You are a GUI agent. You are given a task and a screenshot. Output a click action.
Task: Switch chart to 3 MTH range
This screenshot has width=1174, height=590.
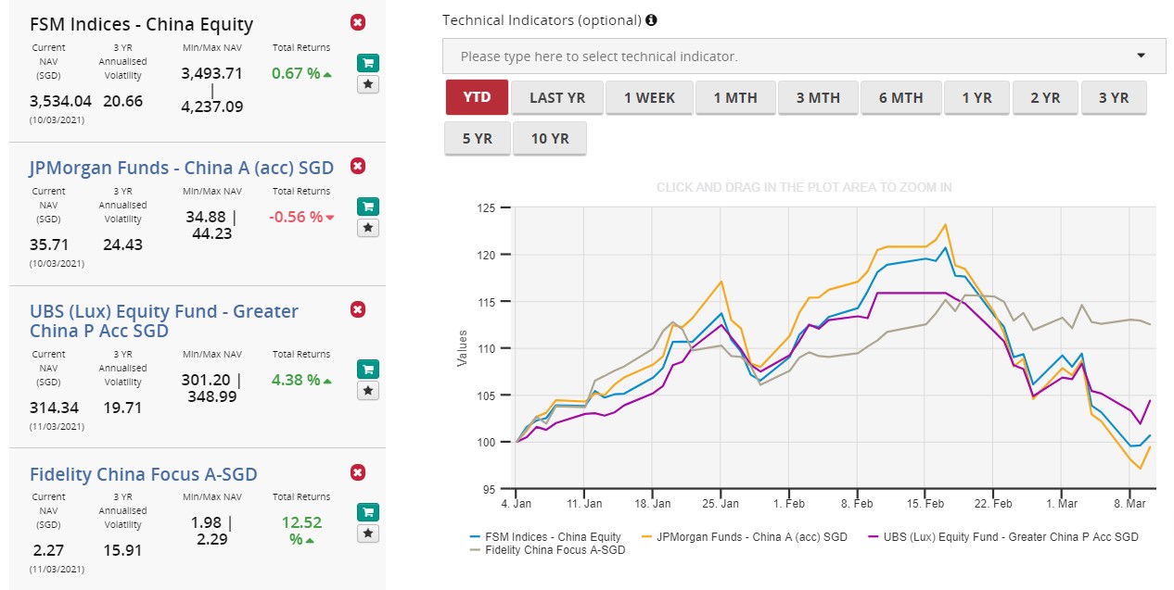tap(818, 97)
